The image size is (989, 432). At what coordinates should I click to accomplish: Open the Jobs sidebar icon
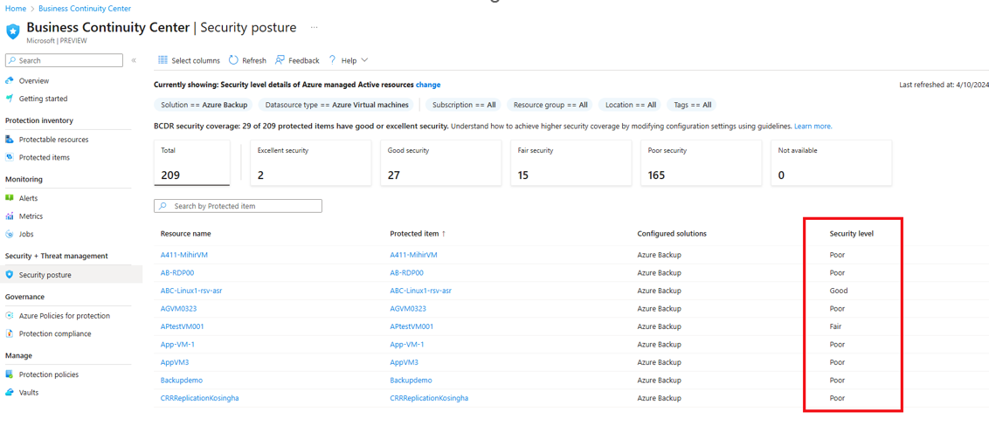[x=10, y=234]
